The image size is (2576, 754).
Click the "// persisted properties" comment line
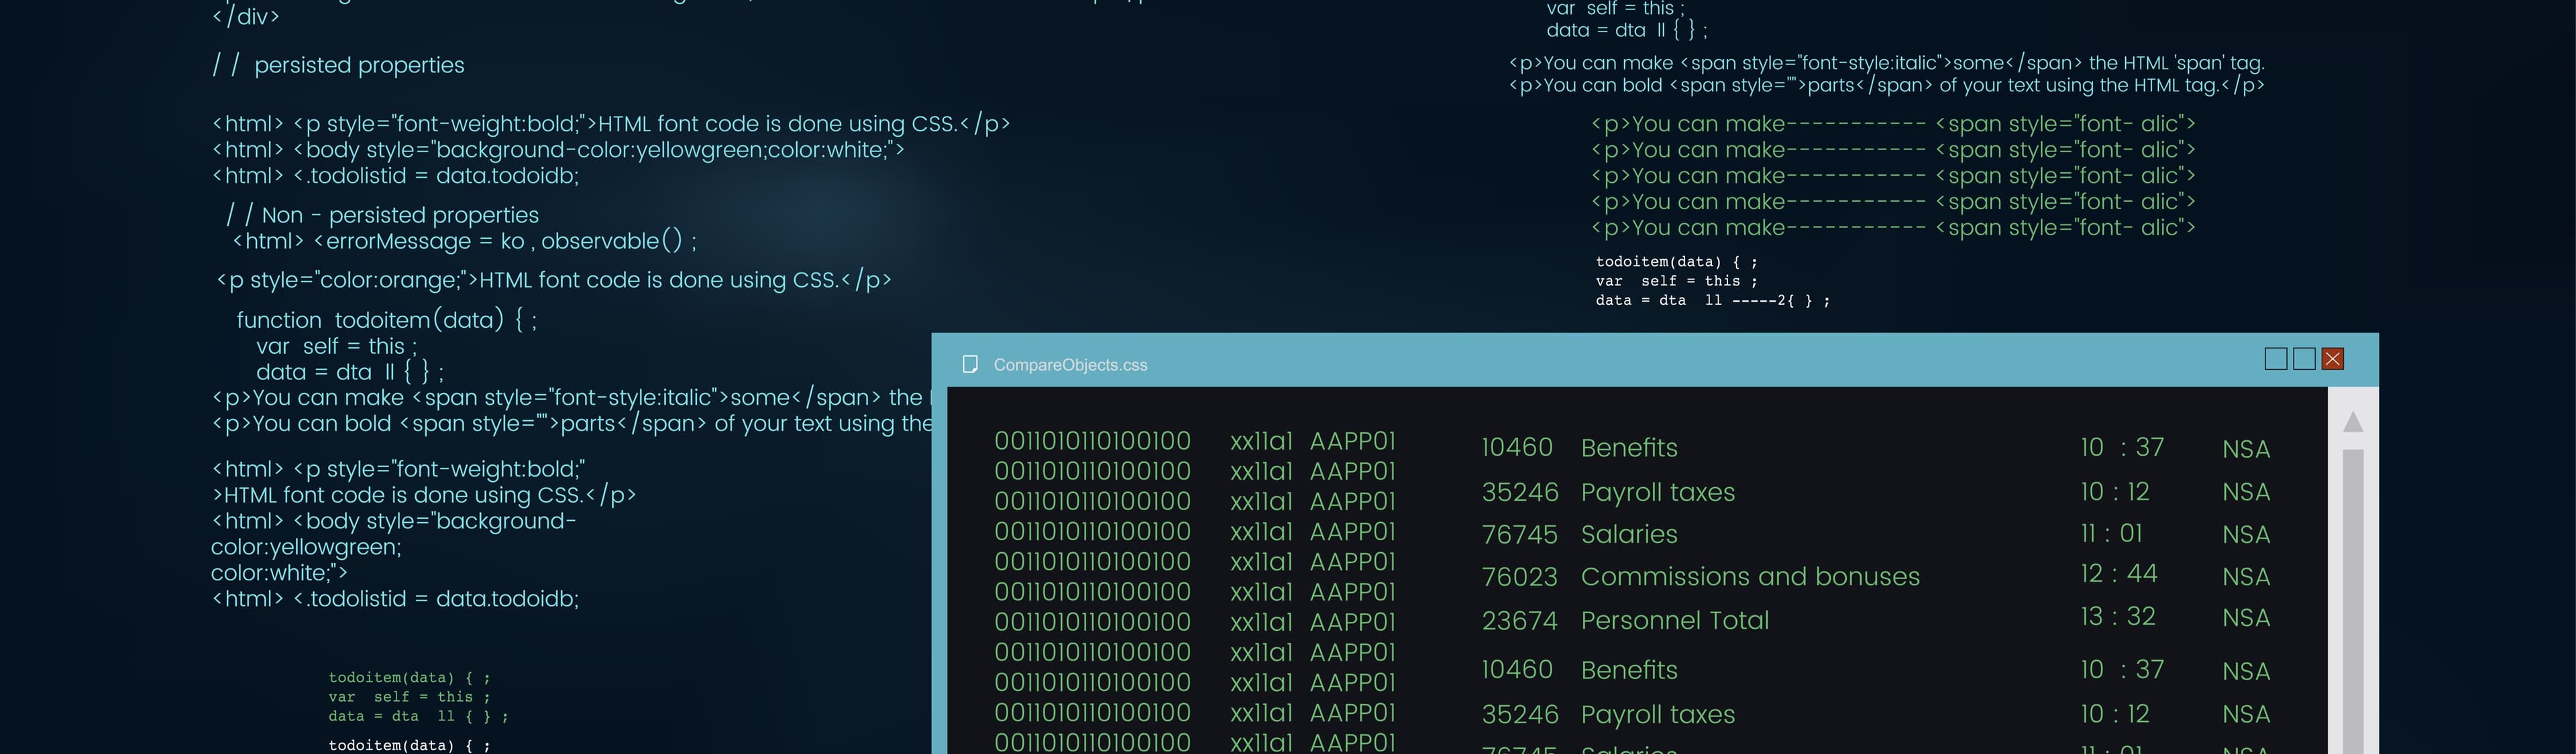[x=338, y=66]
